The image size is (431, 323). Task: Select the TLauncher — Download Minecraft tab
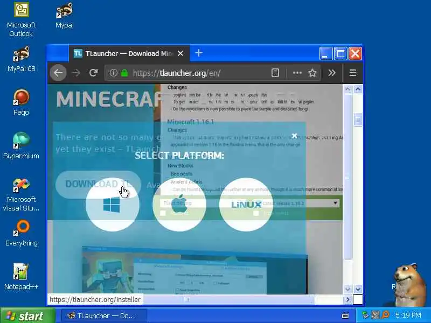point(129,53)
